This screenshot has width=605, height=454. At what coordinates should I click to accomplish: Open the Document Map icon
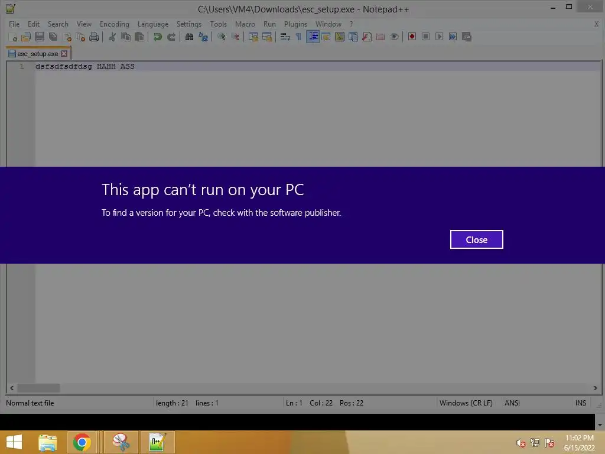(x=340, y=37)
